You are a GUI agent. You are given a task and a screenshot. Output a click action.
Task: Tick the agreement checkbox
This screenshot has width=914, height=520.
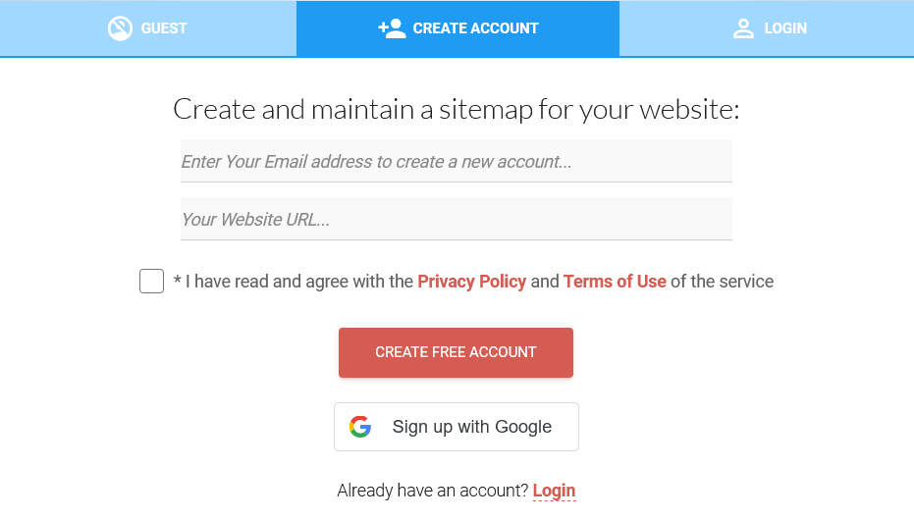click(x=152, y=282)
